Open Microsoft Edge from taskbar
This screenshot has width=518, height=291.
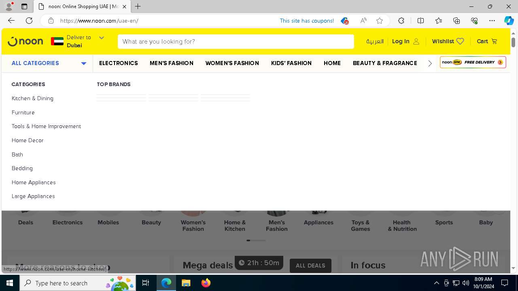click(x=166, y=283)
